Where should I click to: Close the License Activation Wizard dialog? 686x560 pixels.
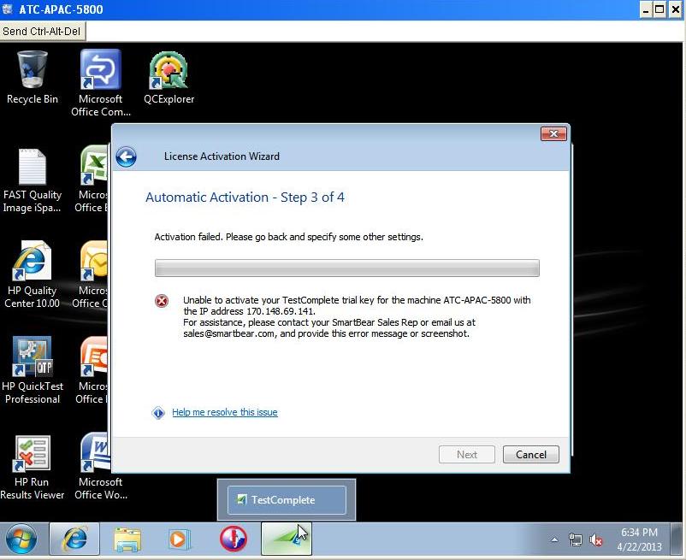pos(553,133)
